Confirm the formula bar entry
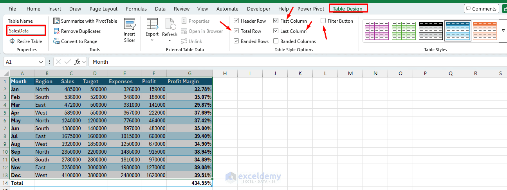This screenshot has width=507, height=190. tap(68, 62)
